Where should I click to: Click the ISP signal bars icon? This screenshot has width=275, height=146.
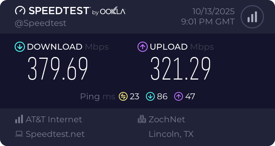point(19,119)
